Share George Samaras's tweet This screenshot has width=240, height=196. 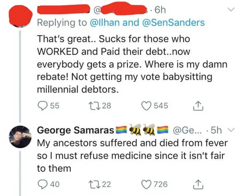pyautogui.click(x=198, y=184)
